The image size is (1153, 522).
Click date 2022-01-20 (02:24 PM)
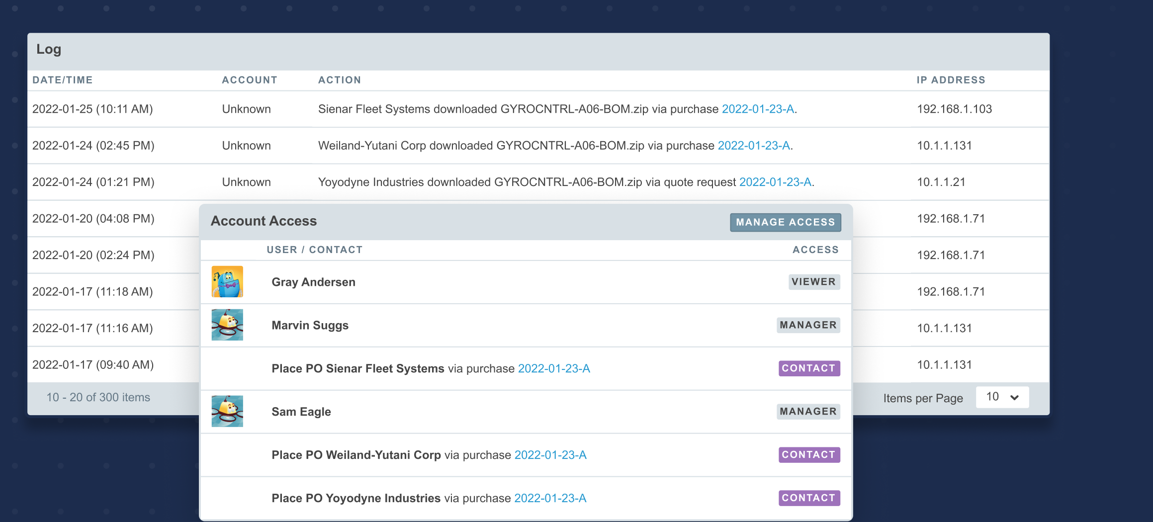93,255
